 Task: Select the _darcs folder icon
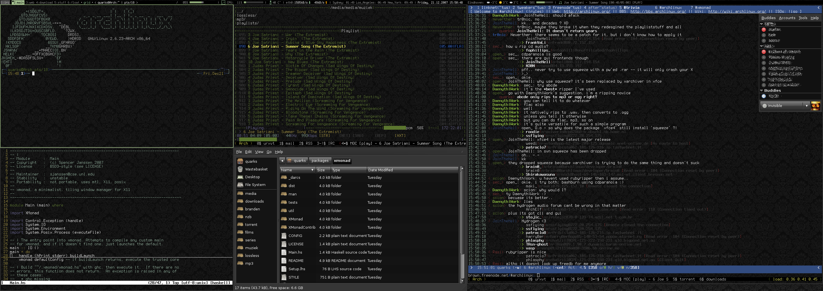284,177
